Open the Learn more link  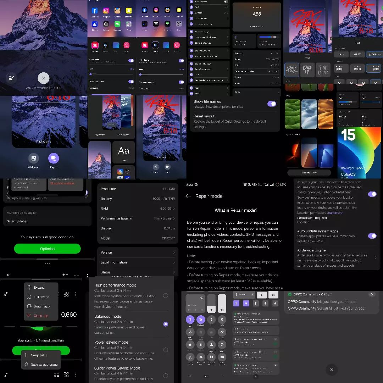(334, 213)
